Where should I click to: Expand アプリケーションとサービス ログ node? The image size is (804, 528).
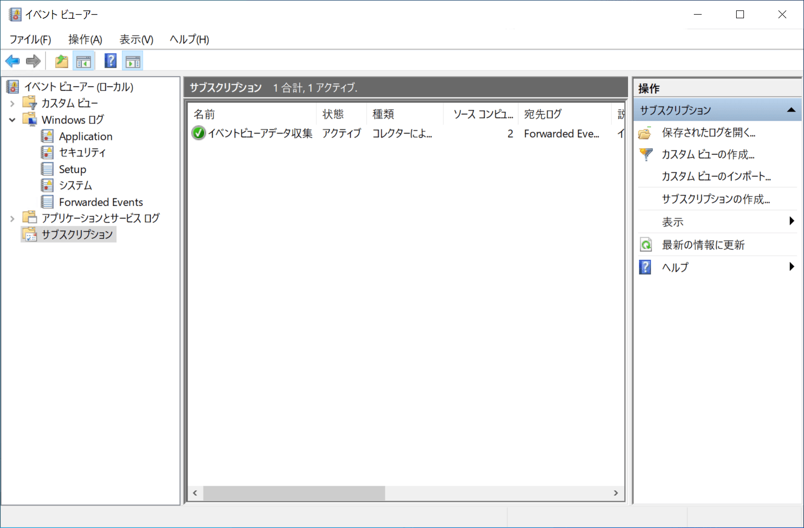(12, 218)
